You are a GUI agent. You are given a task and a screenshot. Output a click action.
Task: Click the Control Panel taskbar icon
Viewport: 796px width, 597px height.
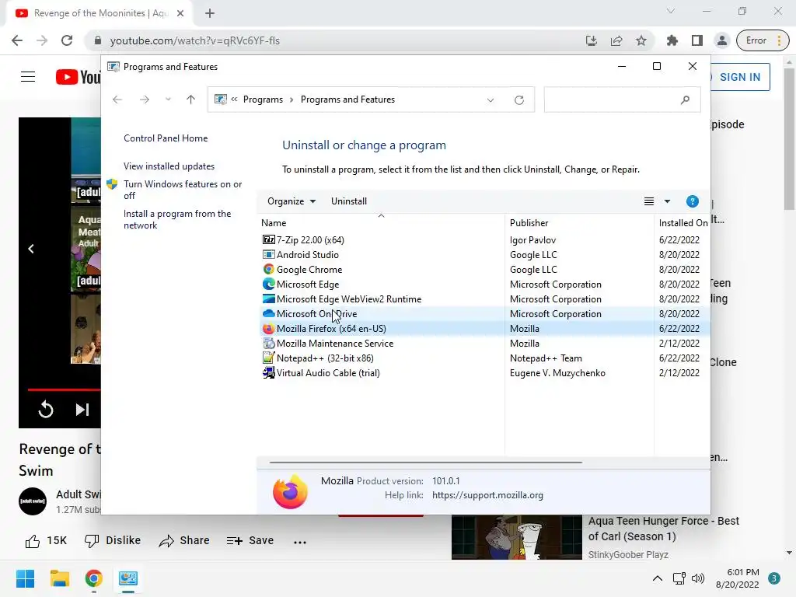[x=128, y=578]
